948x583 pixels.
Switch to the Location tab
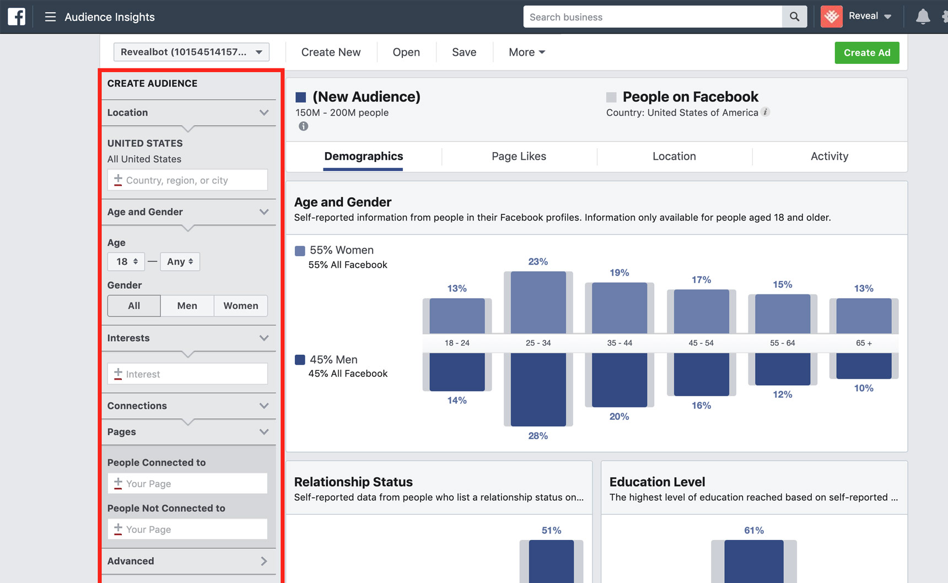[x=674, y=156]
